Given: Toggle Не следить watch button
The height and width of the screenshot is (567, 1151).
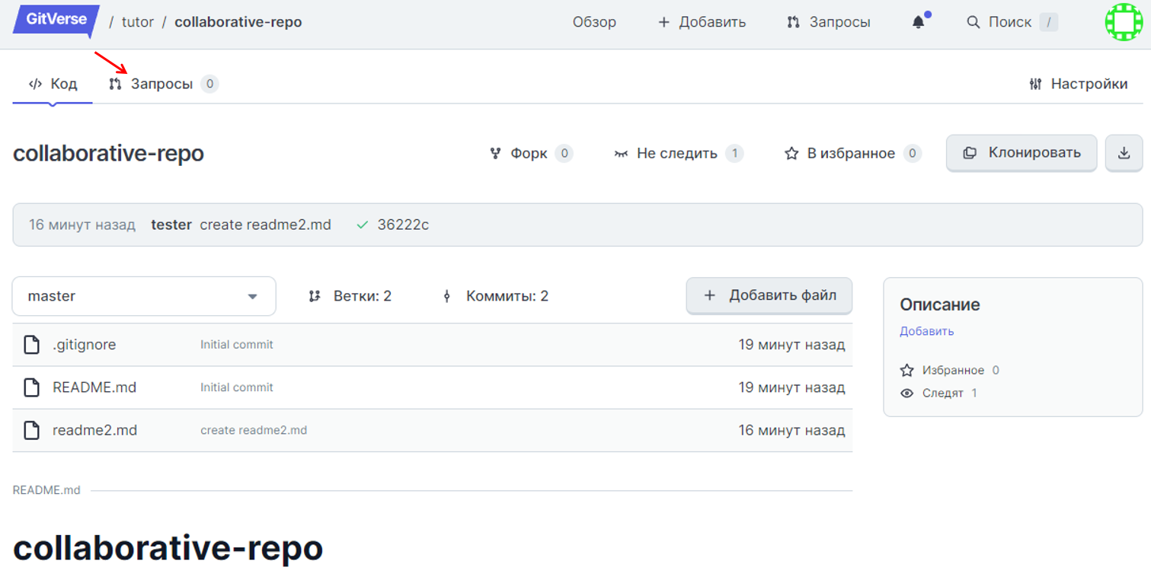Looking at the screenshot, I should (x=678, y=153).
